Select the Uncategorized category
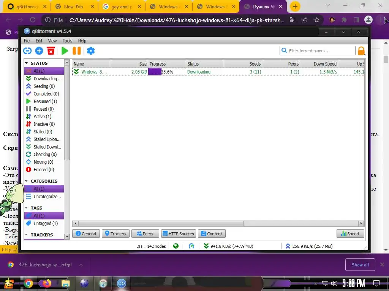Viewport: 389px width, 291px height. [44, 197]
